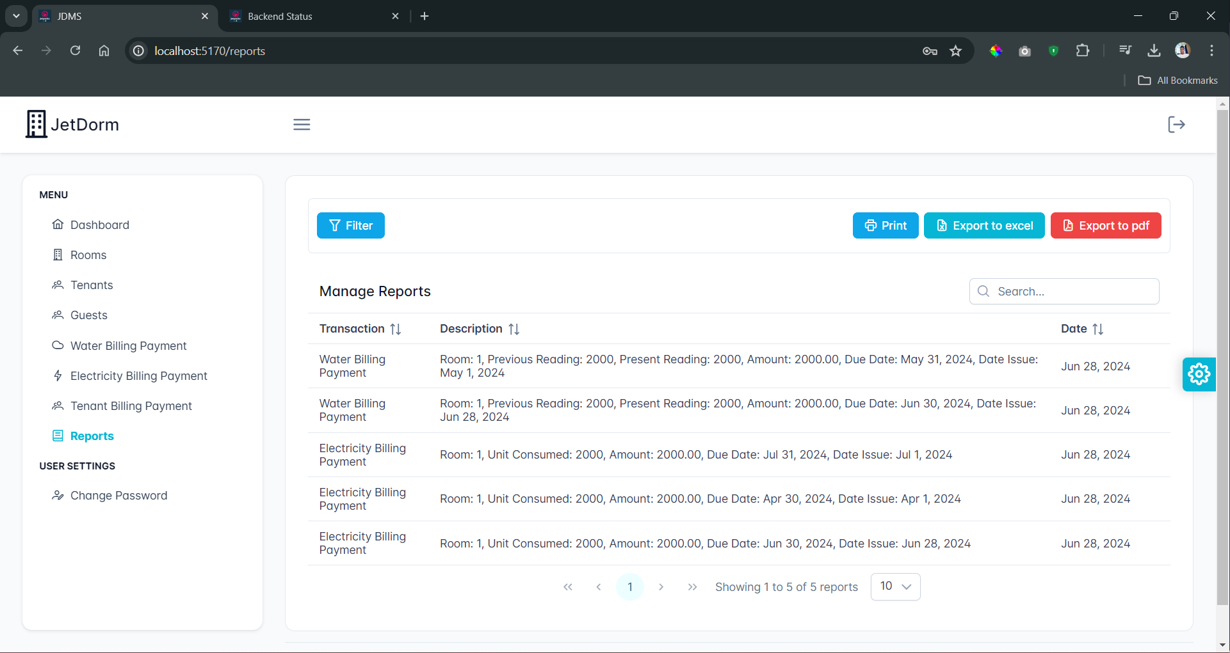Click Export to pdf button
This screenshot has width=1230, height=653.
(1106, 226)
